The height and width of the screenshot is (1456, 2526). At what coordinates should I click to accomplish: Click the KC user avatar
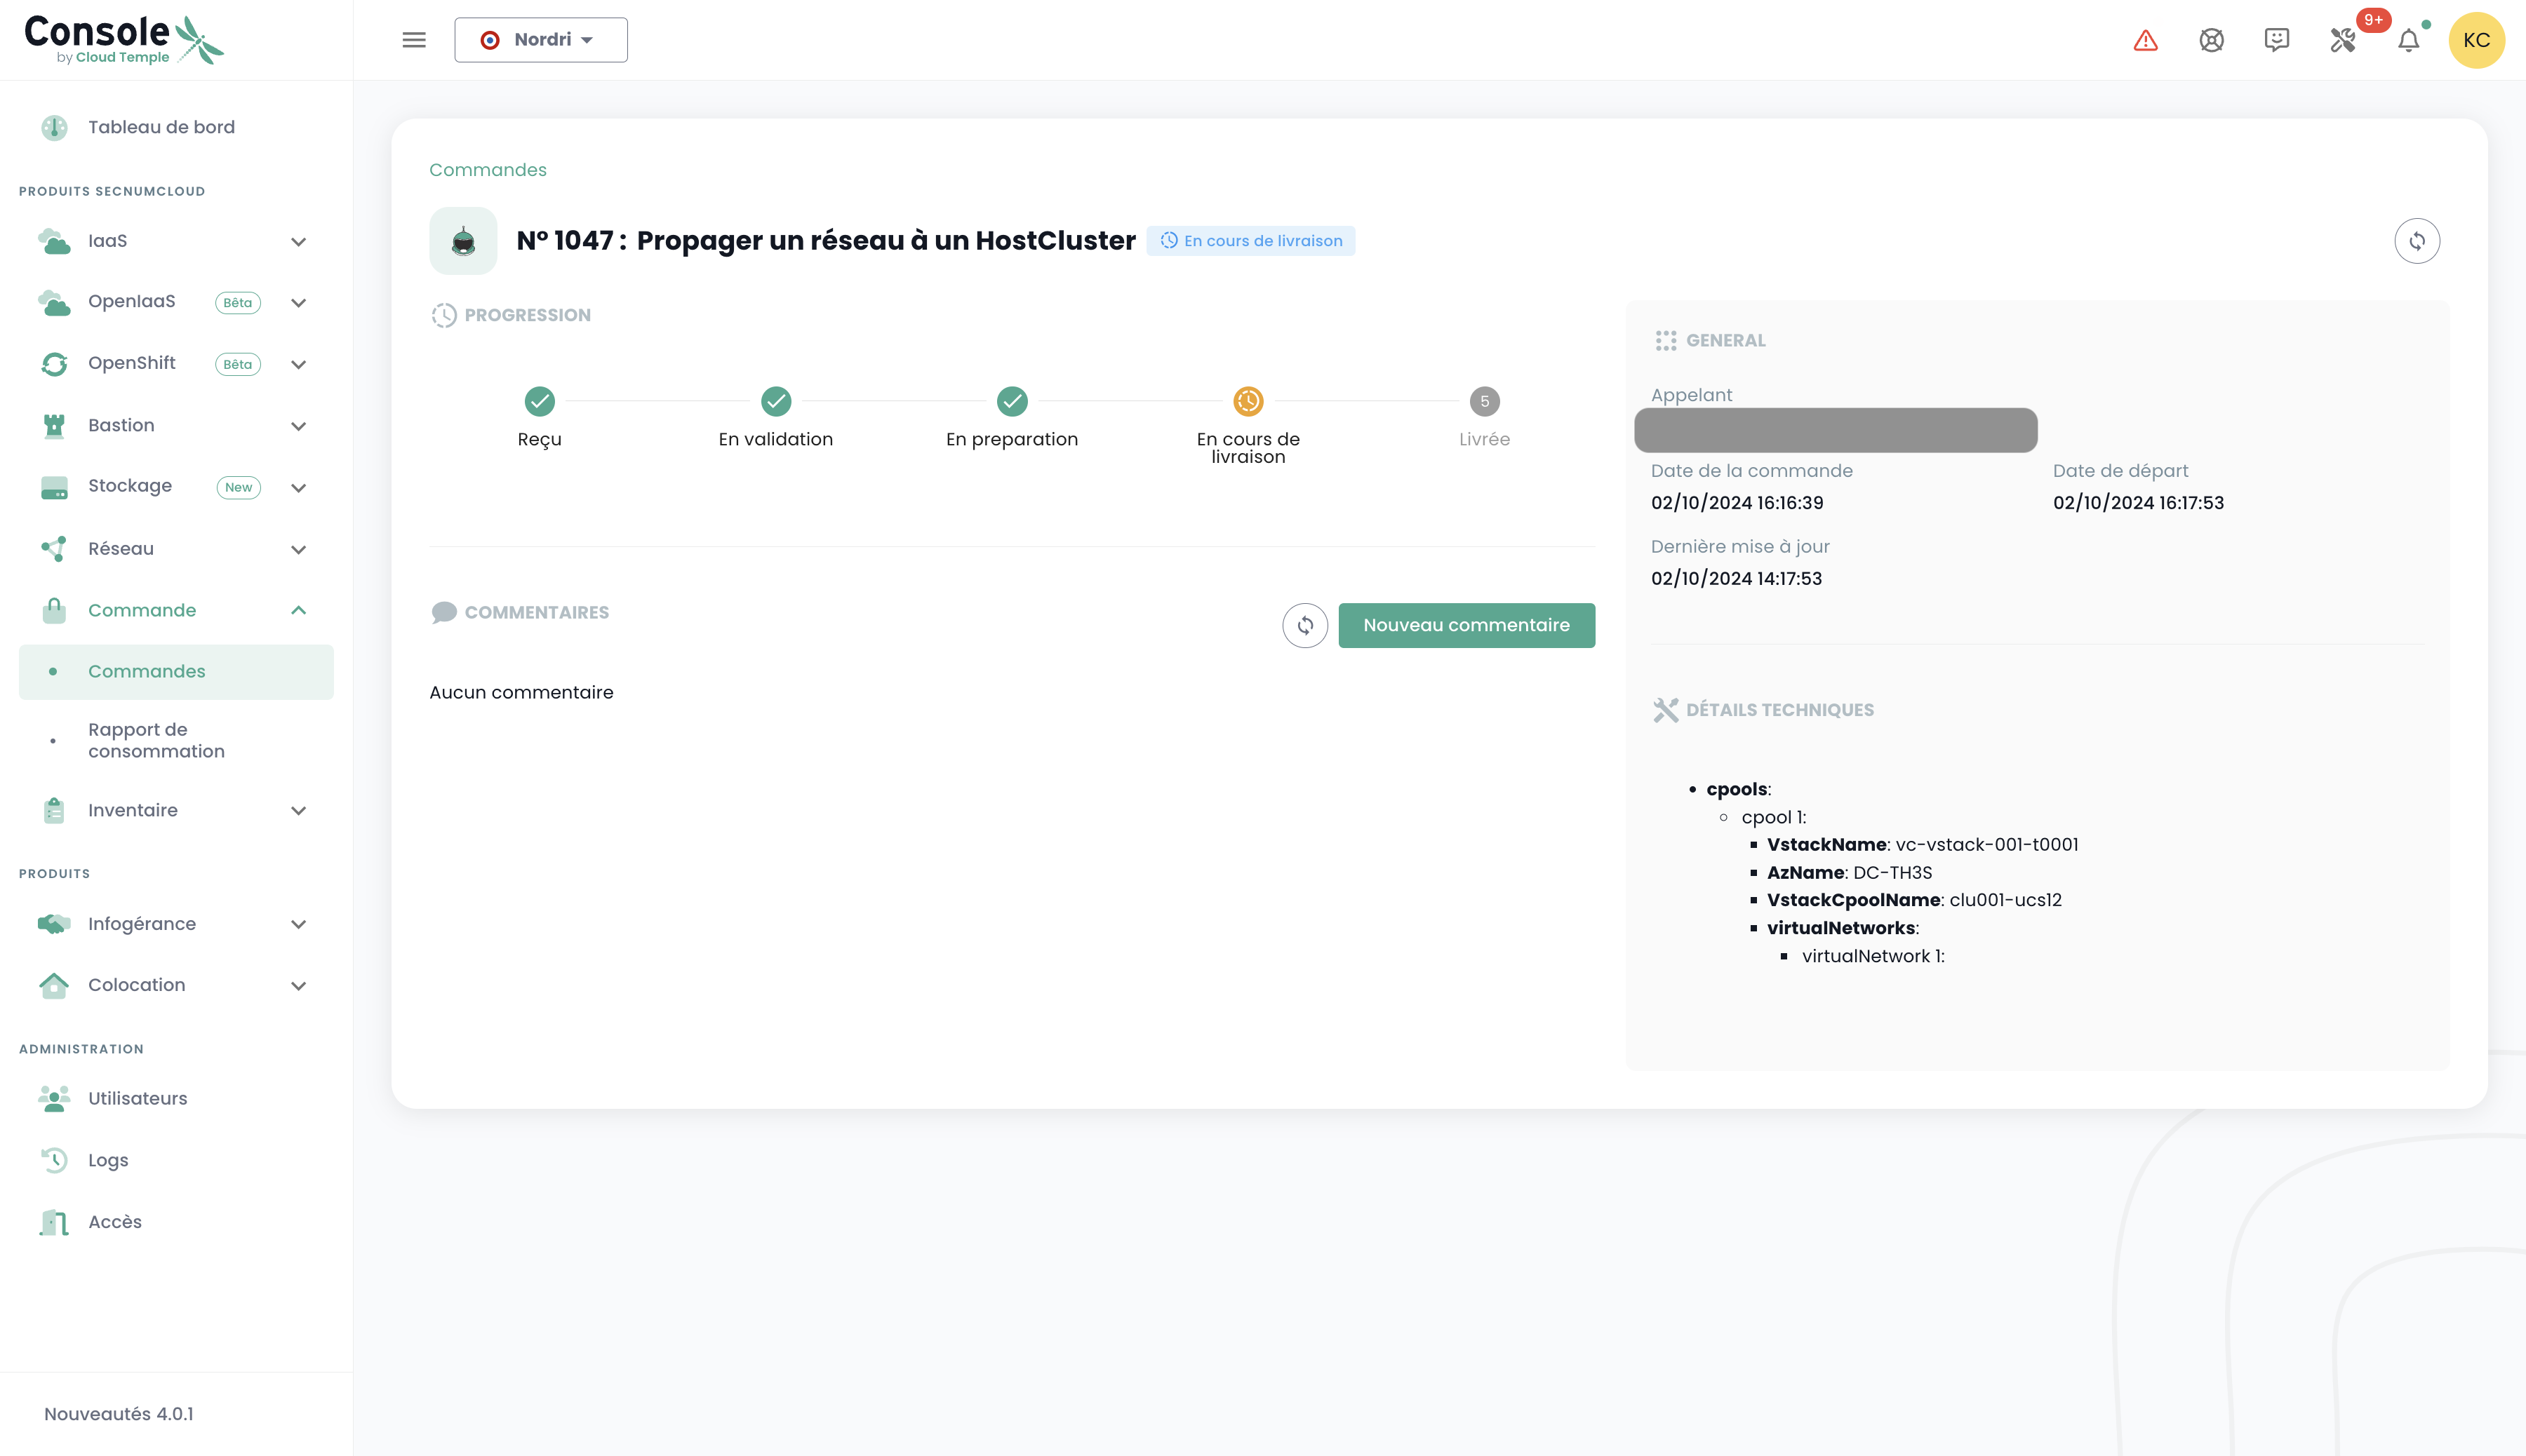tap(2476, 40)
